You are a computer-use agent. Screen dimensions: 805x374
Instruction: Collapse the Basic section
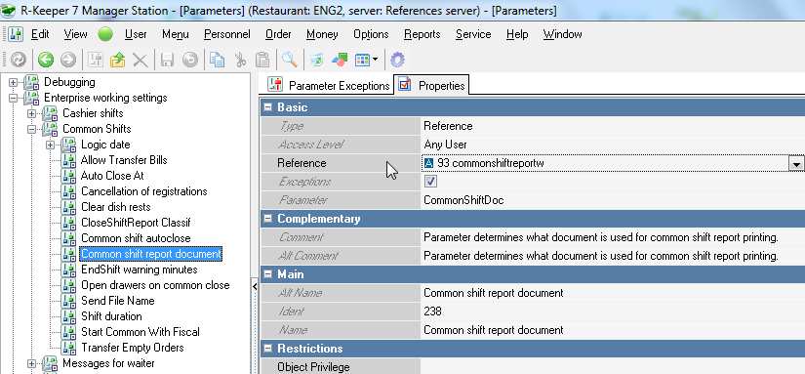tap(267, 107)
